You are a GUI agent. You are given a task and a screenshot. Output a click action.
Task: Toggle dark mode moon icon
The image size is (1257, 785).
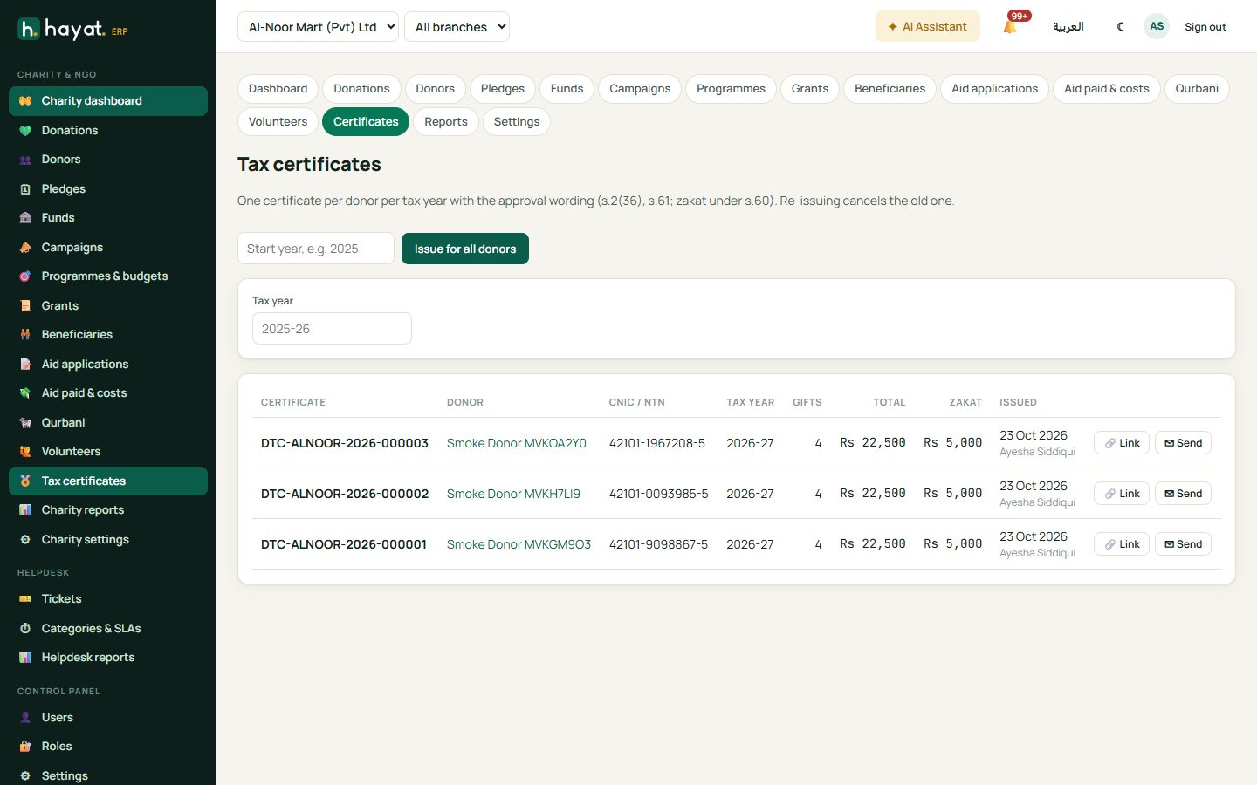tap(1120, 27)
